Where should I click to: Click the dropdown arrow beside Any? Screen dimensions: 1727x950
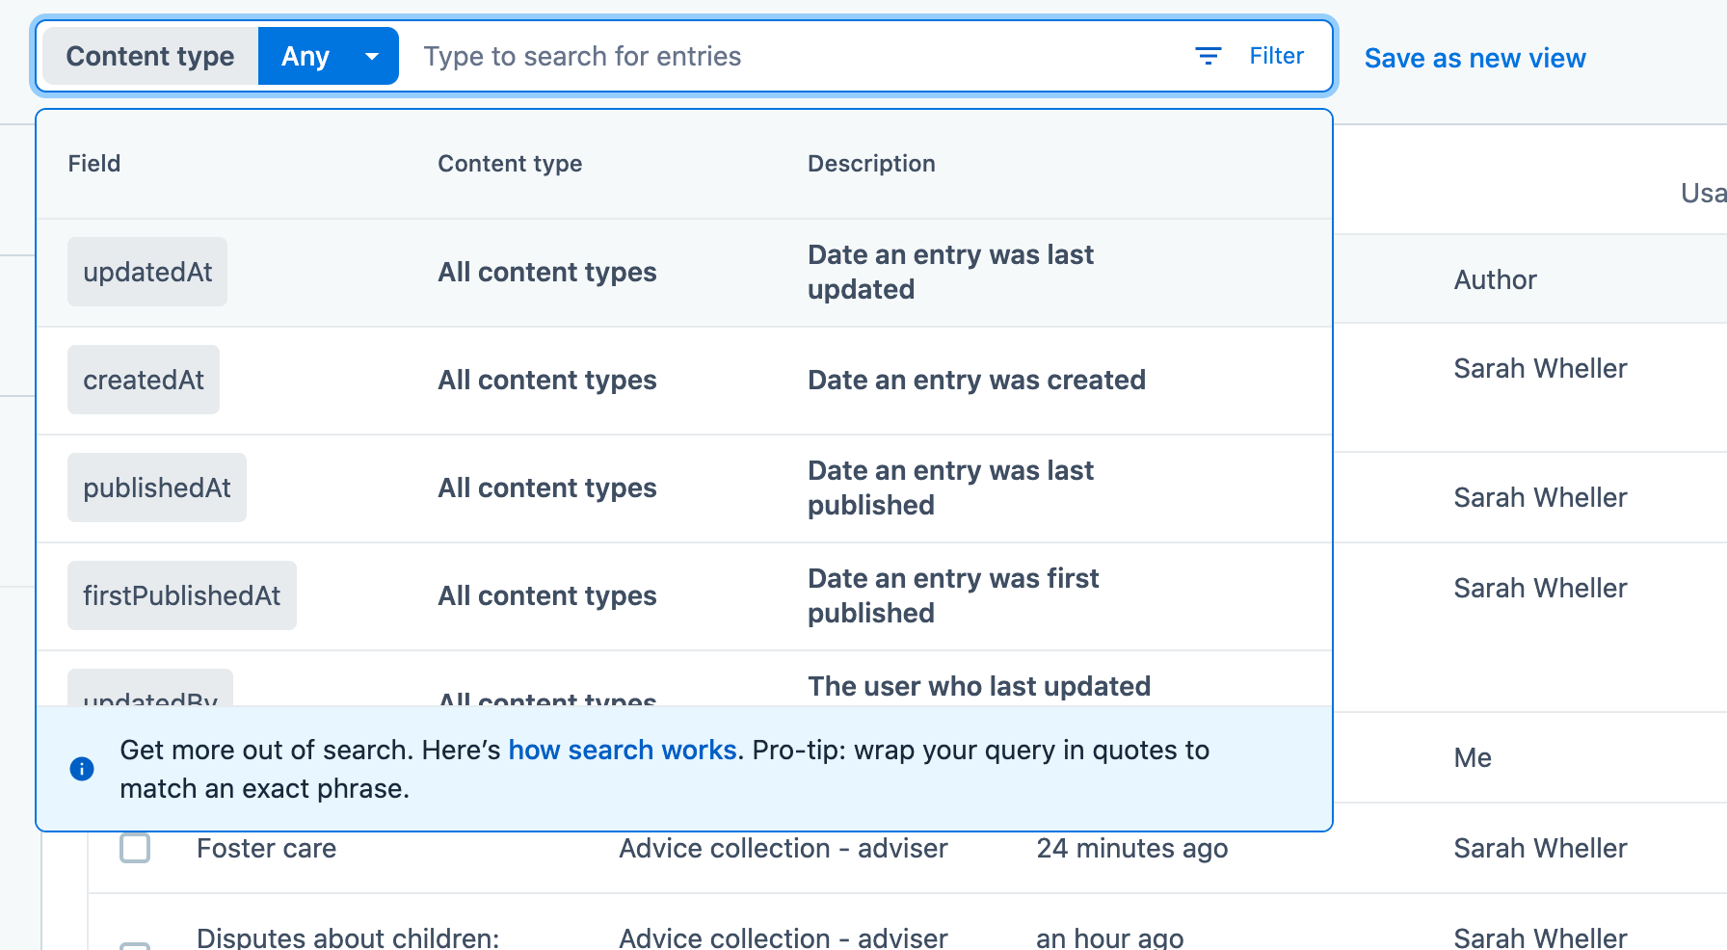(372, 56)
